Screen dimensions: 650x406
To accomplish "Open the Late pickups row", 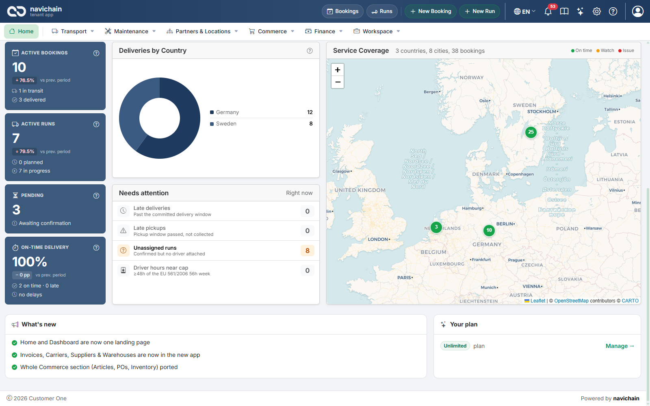I will [x=216, y=231].
